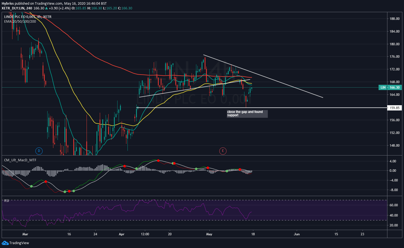Click the 148.00 price axis label

click(394, 146)
